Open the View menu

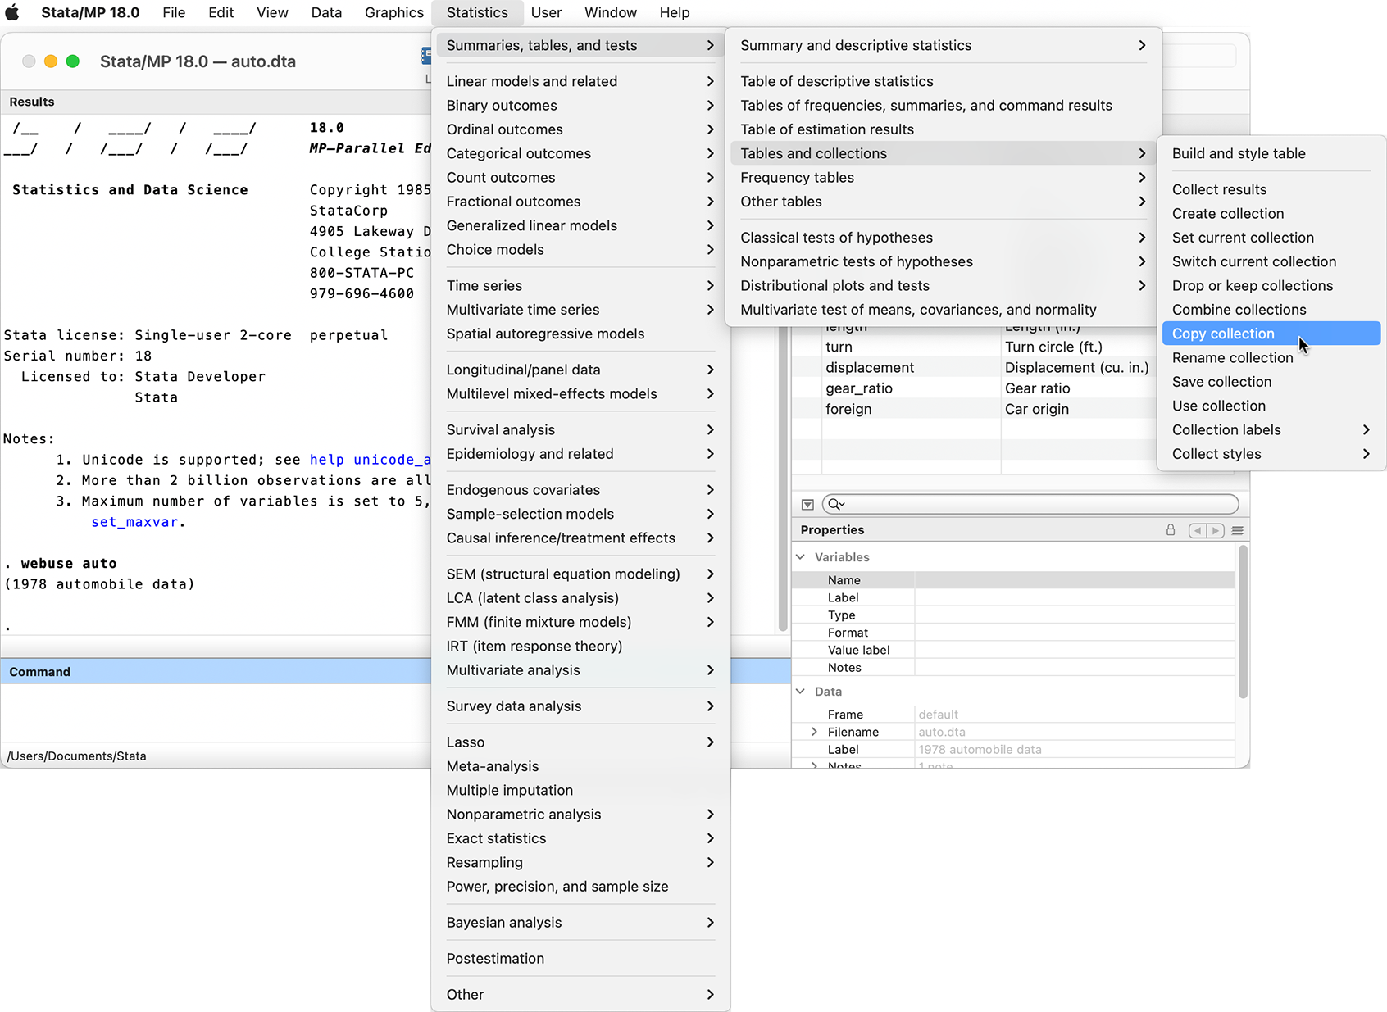272,12
